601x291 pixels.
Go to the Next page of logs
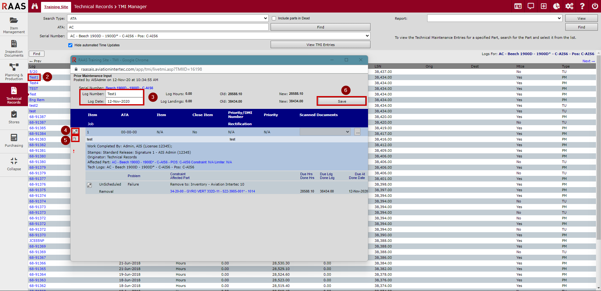coord(588,61)
